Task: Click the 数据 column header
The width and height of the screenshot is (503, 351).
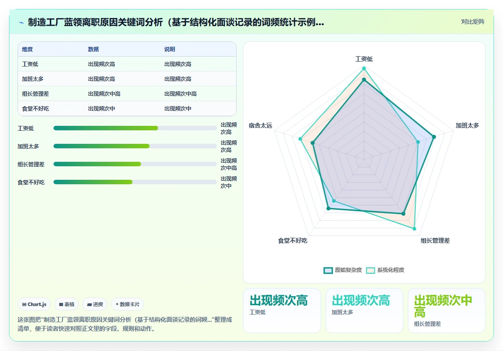Action: 93,49
